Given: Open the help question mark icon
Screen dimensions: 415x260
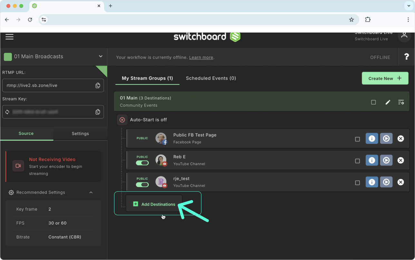Looking at the screenshot, I should [407, 57].
